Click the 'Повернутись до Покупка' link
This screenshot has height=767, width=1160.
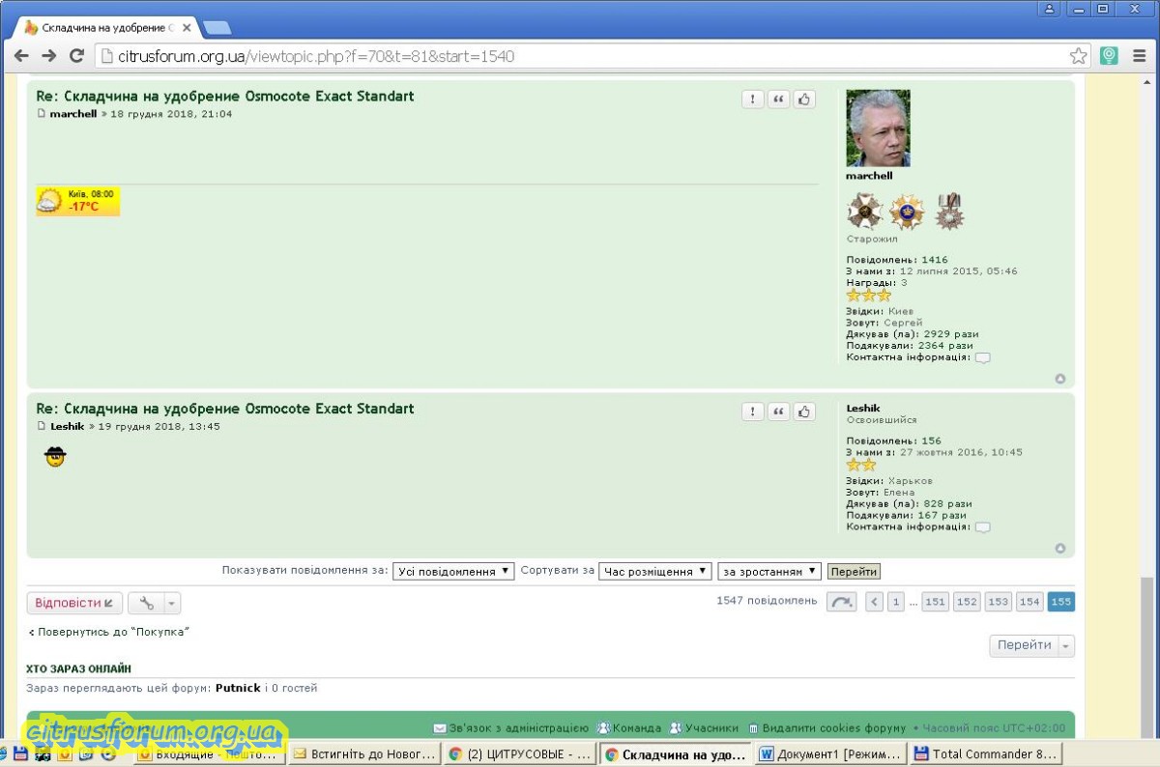(108, 632)
